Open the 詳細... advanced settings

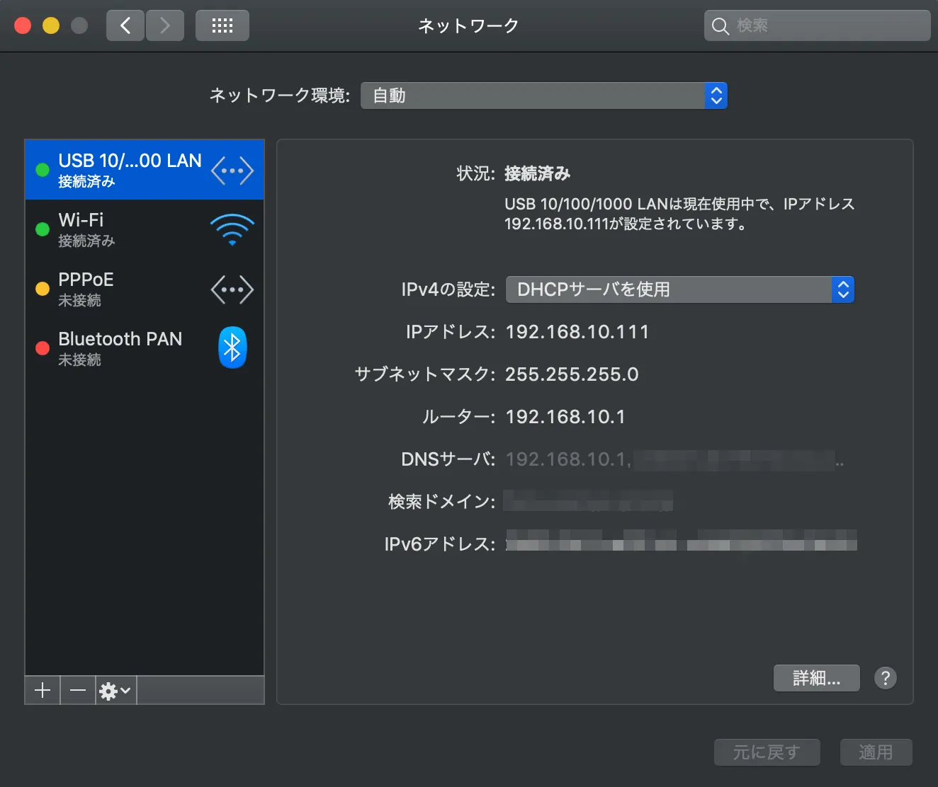pos(817,678)
